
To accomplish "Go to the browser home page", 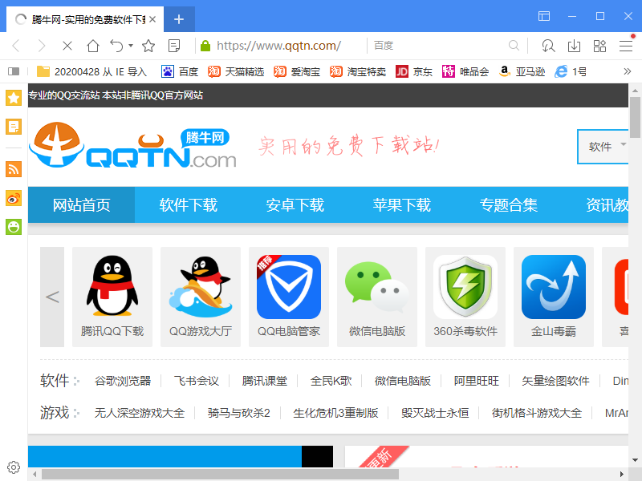I will click(93, 46).
